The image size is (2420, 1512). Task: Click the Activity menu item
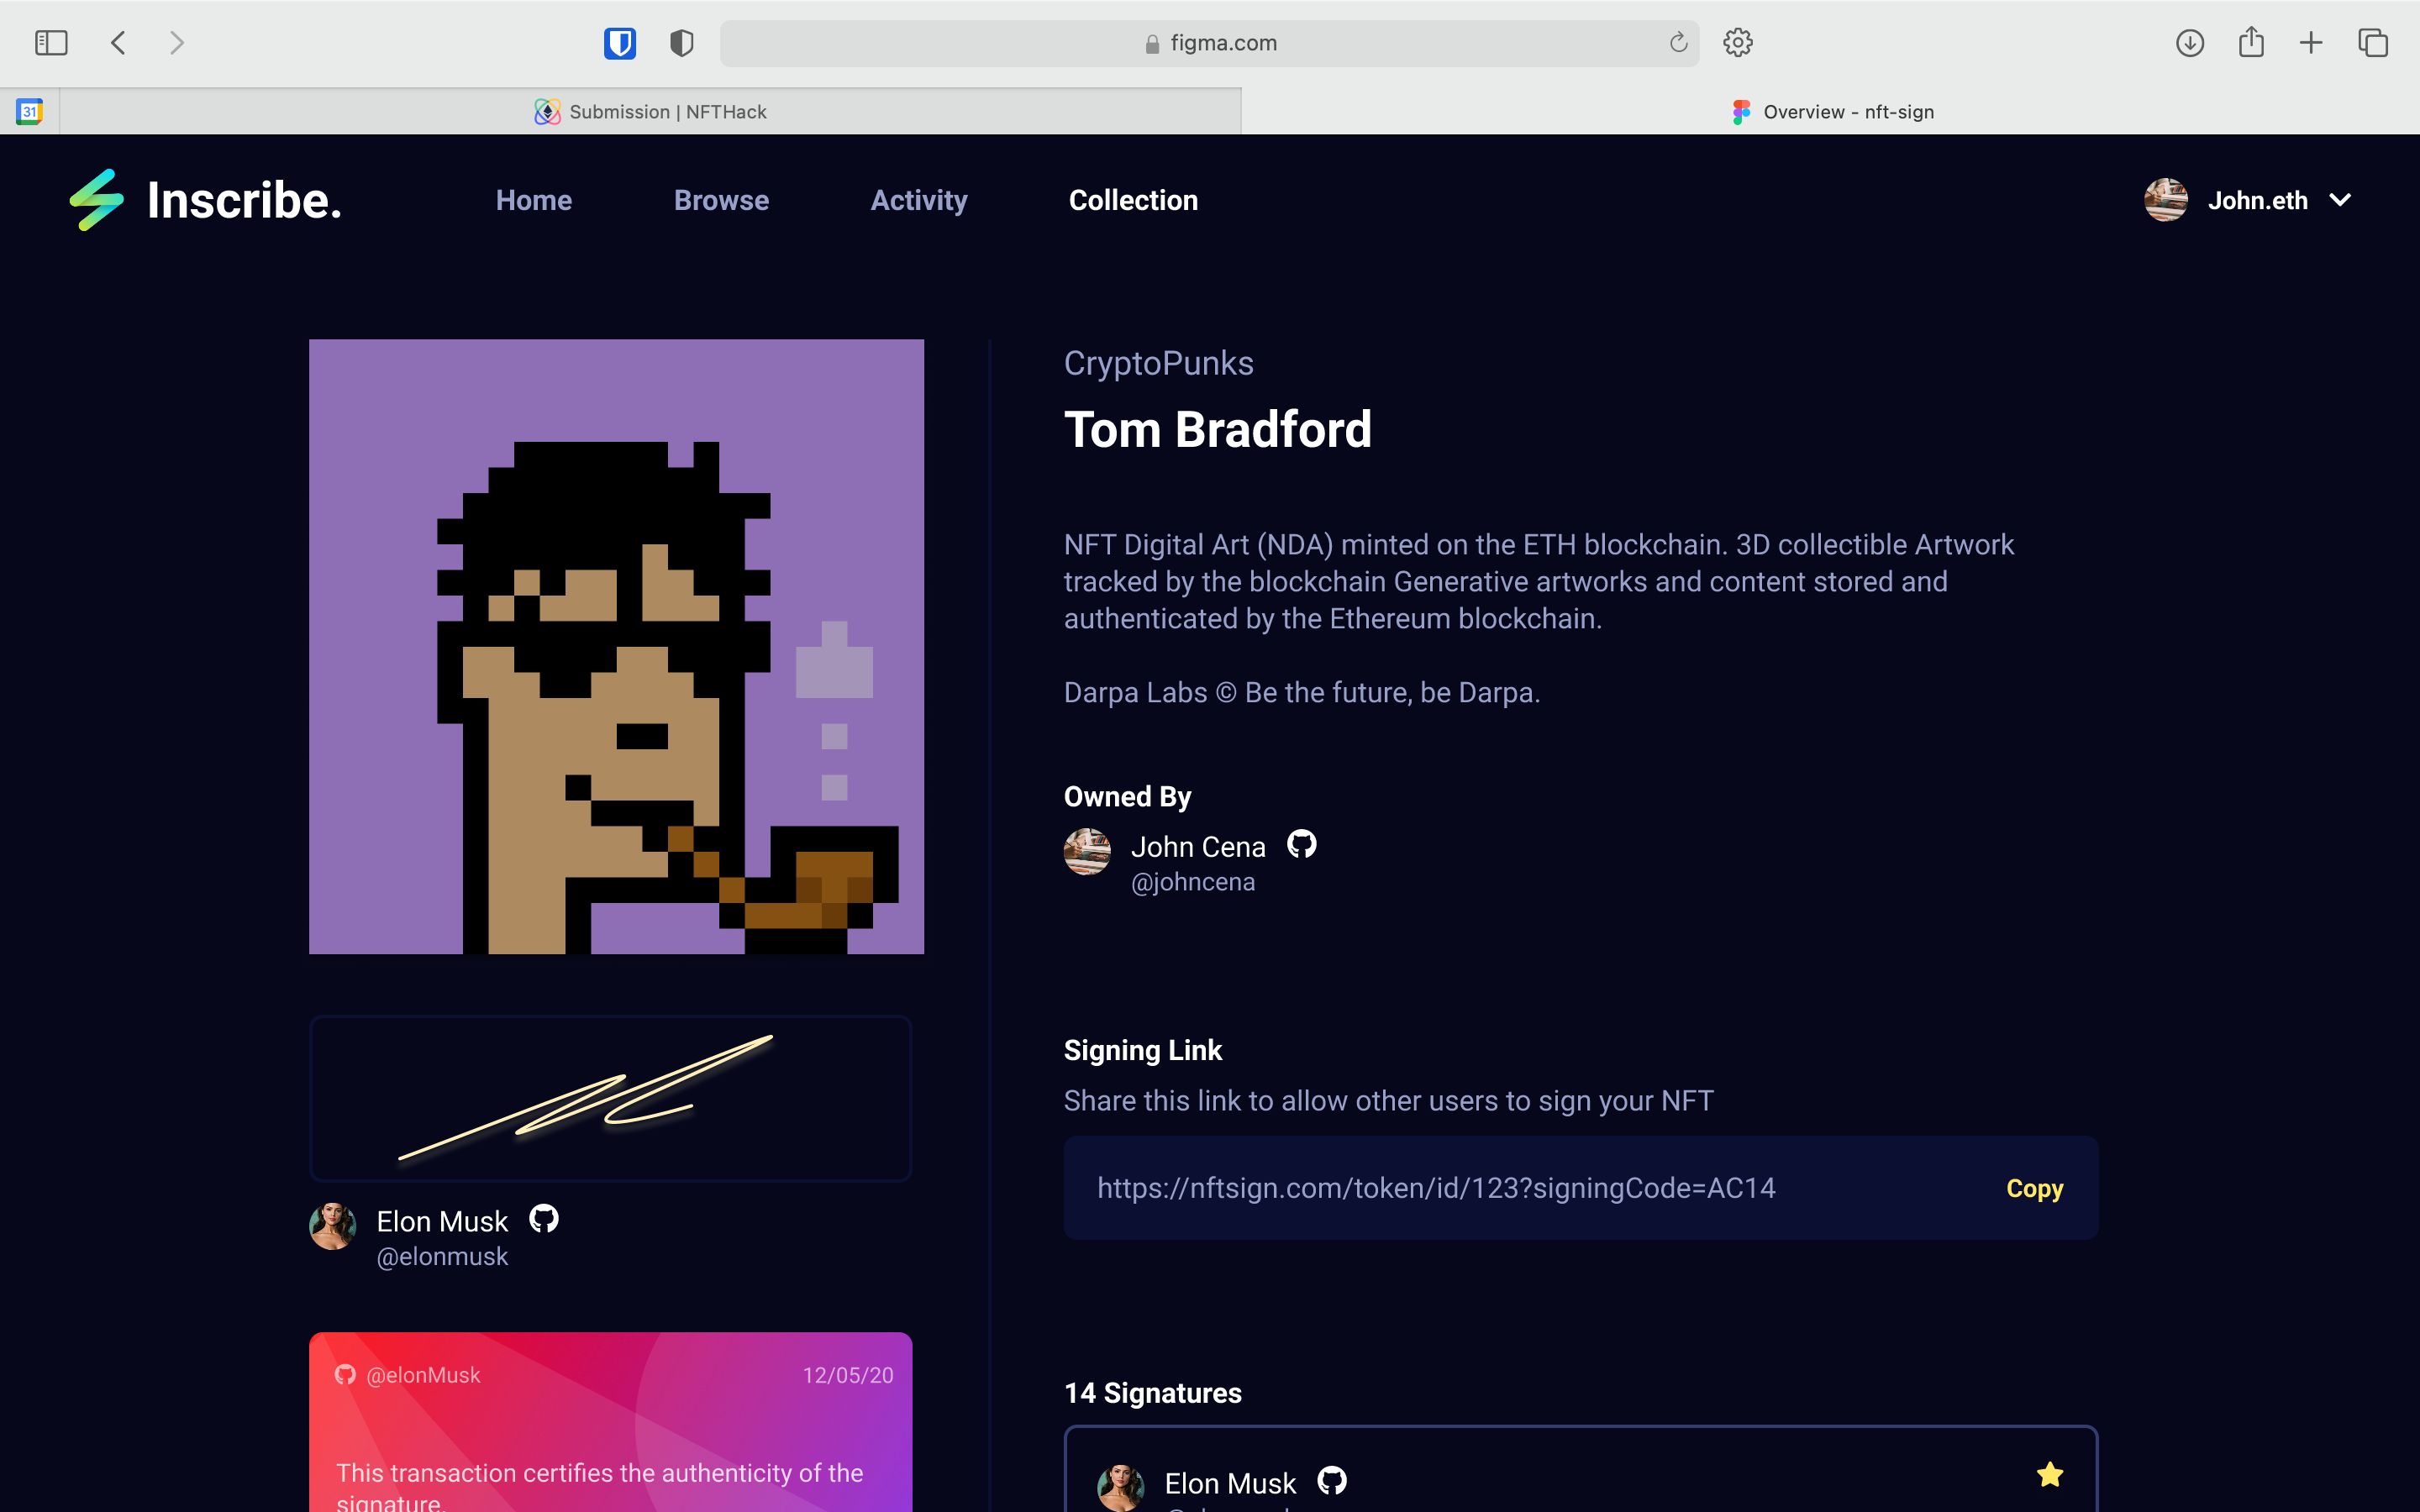tap(920, 198)
